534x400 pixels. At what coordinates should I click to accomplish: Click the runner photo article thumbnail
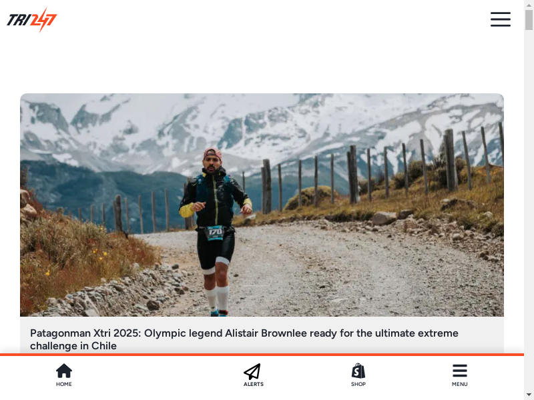click(x=262, y=205)
